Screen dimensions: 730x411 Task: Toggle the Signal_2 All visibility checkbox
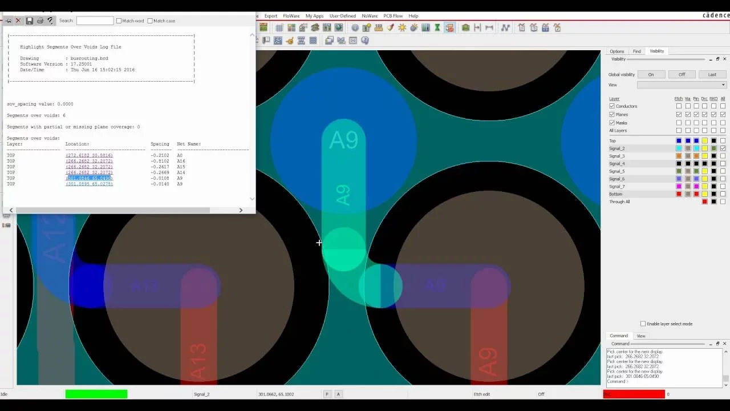723,148
